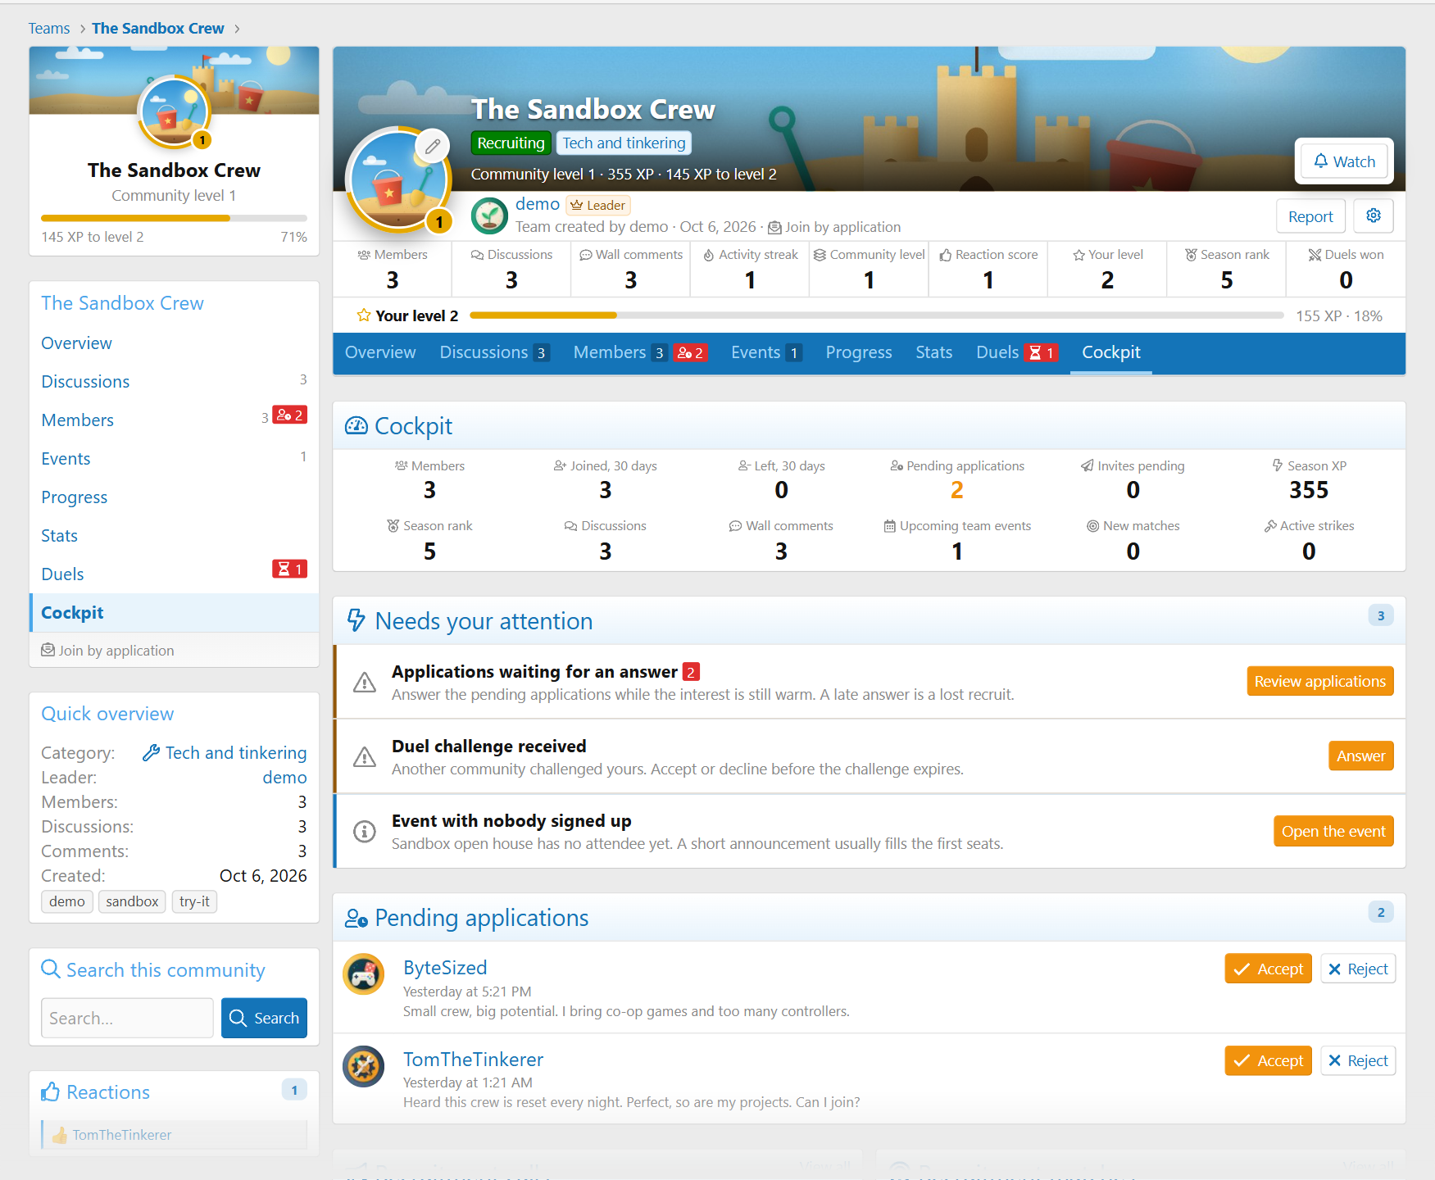Viewport: 1435px width, 1180px height.
Task: Open TomTheTinkerer avatar
Action: coord(363,1066)
